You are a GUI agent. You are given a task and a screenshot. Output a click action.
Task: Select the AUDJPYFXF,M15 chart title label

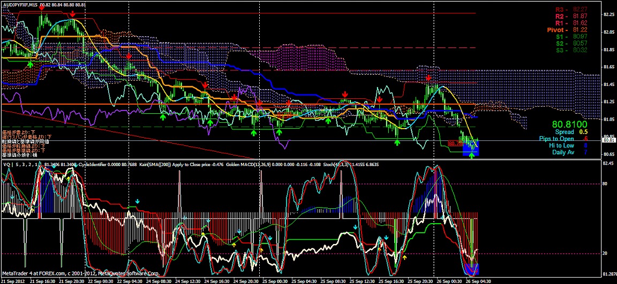pos(20,4)
